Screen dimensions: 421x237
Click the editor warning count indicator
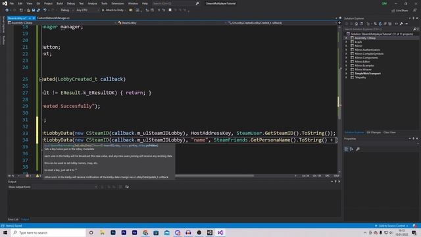point(38,176)
